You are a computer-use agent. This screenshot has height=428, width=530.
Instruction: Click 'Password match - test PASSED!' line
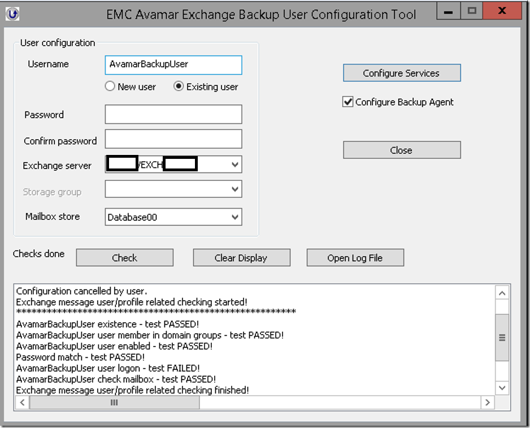(80, 357)
